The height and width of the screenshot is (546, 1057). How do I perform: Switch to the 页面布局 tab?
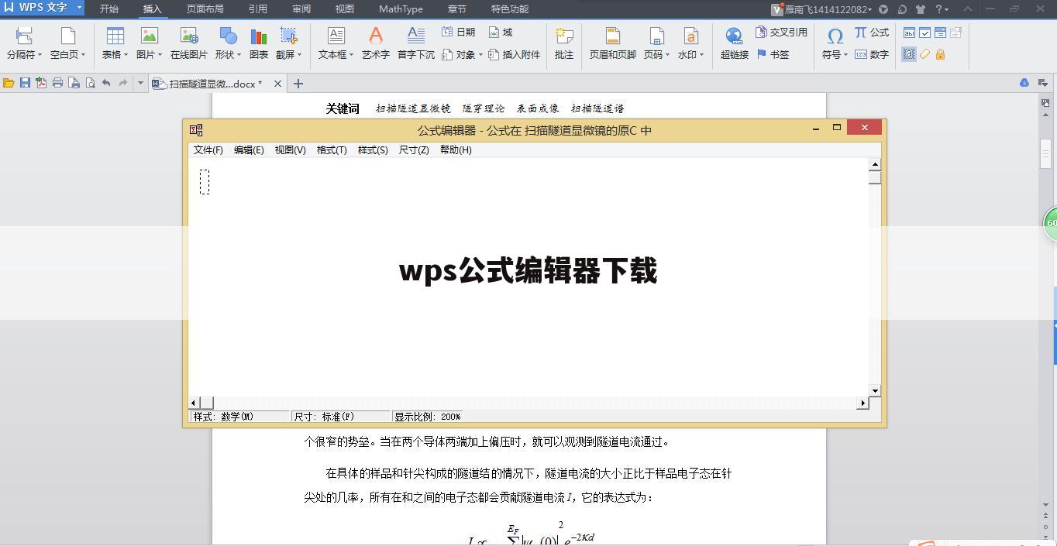click(x=205, y=9)
